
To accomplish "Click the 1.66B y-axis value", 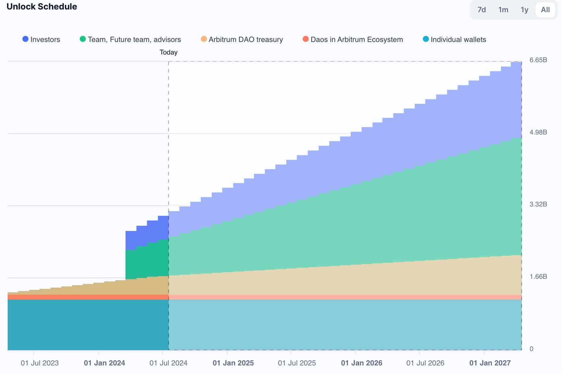I will tap(538, 277).
